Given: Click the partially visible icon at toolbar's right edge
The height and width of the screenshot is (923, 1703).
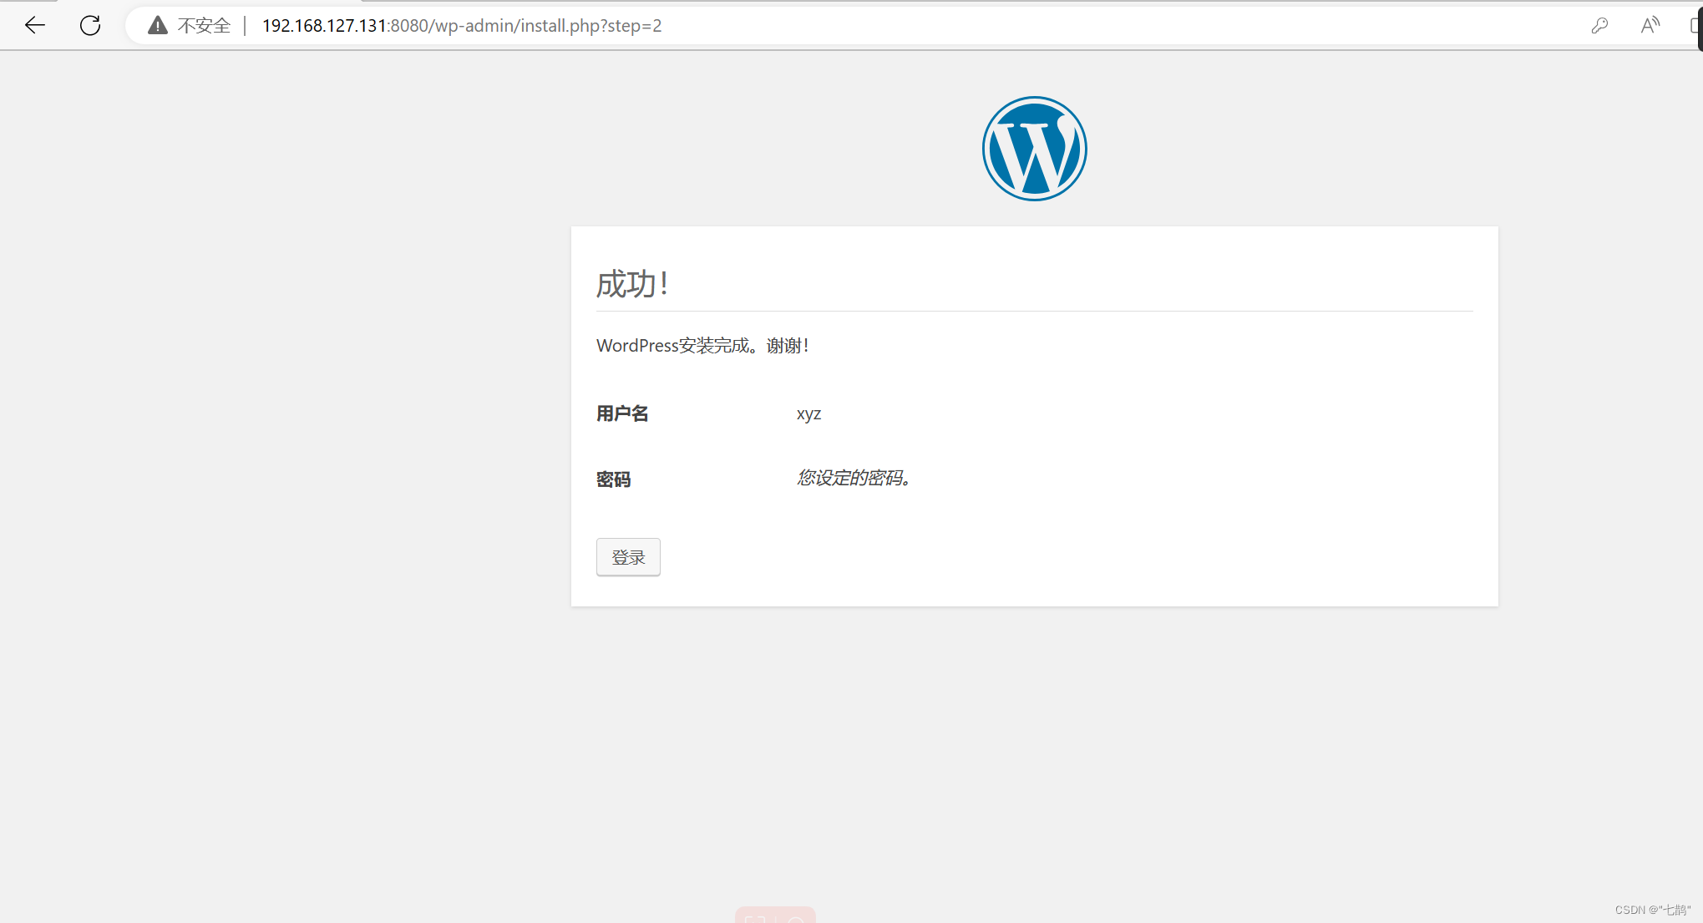Looking at the screenshot, I should 1695,25.
